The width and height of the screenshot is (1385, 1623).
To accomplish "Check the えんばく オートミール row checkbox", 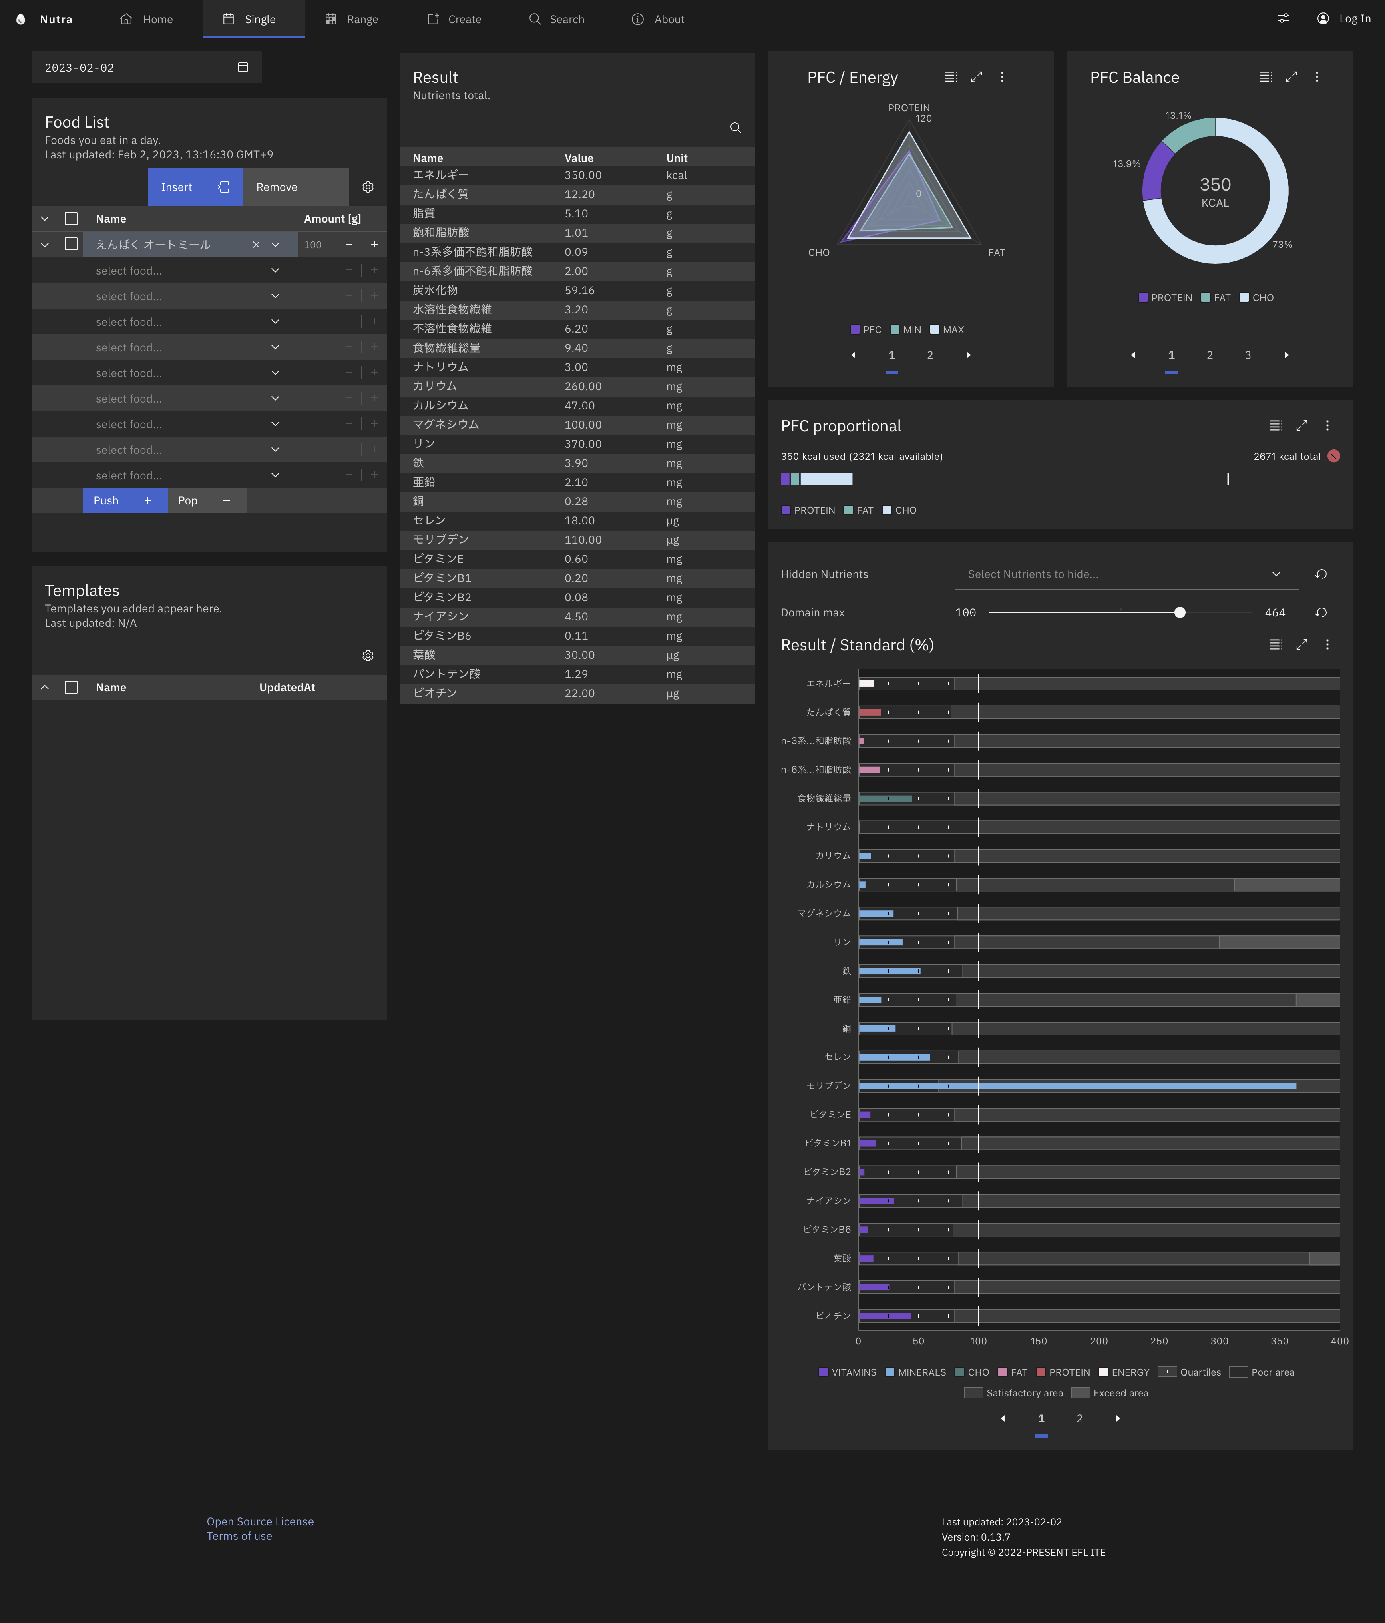I will tap(71, 244).
